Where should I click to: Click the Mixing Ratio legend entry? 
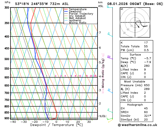pyautogui.click(x=75, y=23)
